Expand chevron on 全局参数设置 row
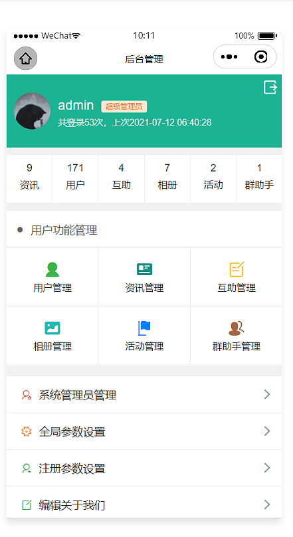This screenshot has height=537, width=293. 267,431
